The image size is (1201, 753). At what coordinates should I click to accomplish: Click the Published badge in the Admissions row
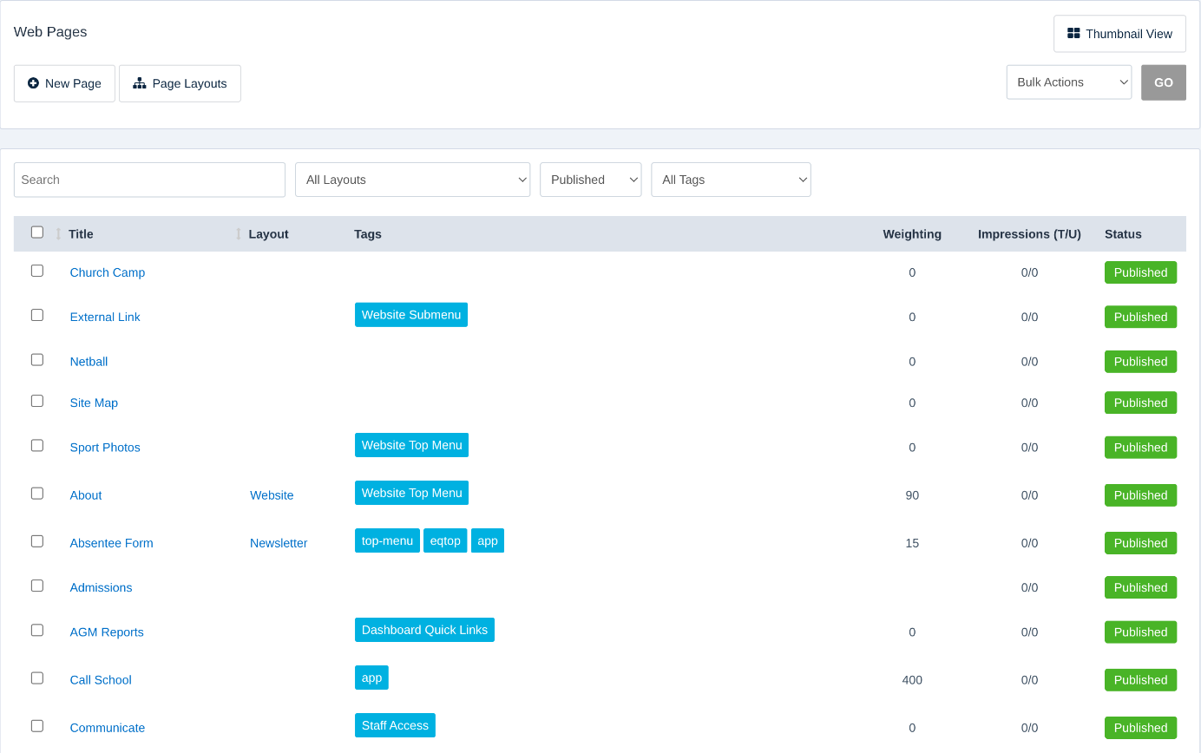point(1140,587)
